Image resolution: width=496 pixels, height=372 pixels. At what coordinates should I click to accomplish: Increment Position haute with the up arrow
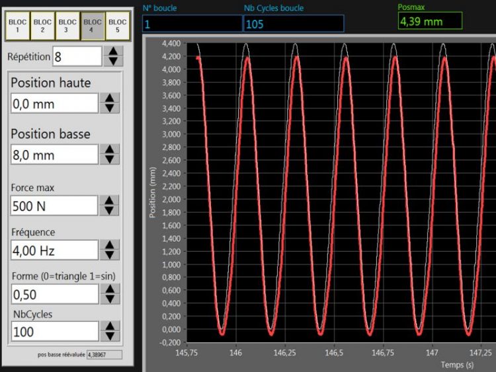tap(110, 98)
